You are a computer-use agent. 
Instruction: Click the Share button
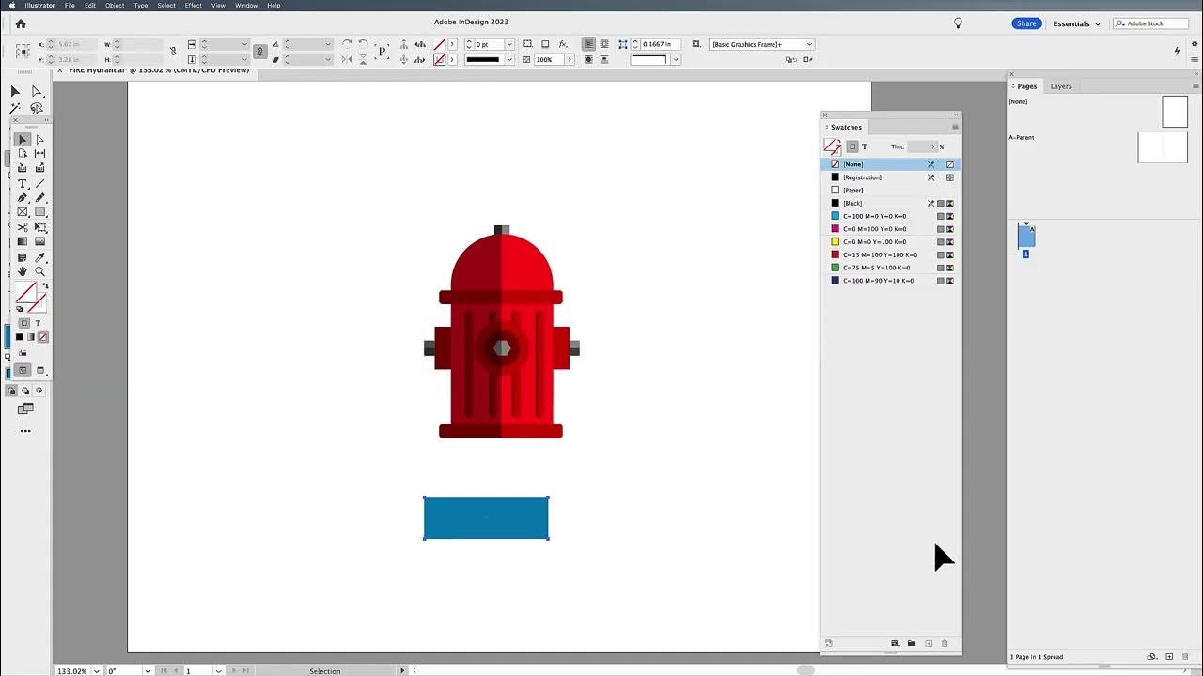tap(1026, 23)
